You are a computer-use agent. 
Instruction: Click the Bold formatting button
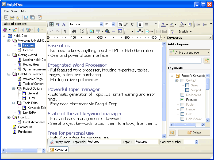point(120,25)
